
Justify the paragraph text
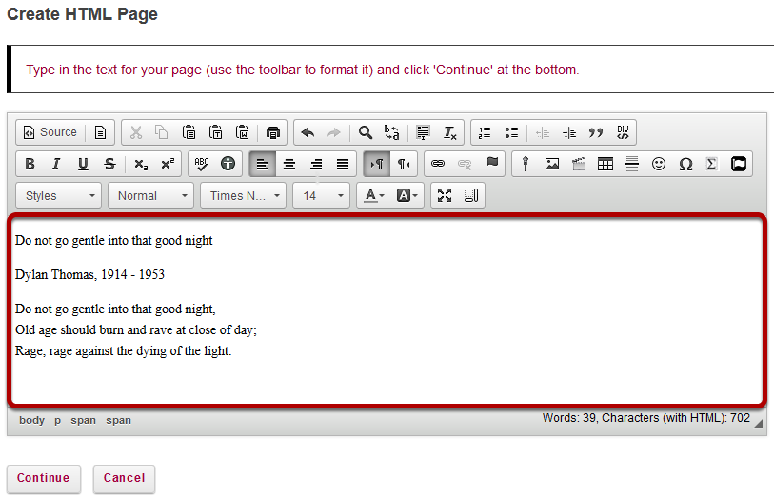(x=343, y=164)
